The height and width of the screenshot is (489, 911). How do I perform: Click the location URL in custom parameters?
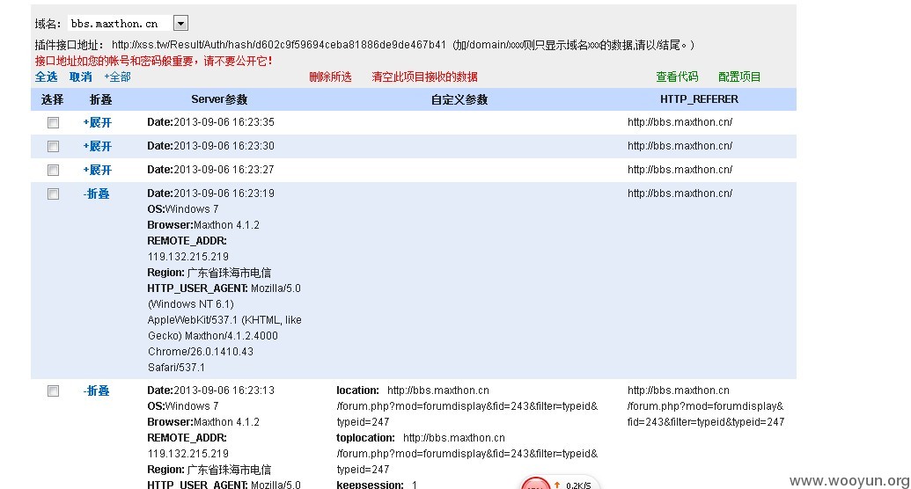pyautogui.click(x=467, y=406)
